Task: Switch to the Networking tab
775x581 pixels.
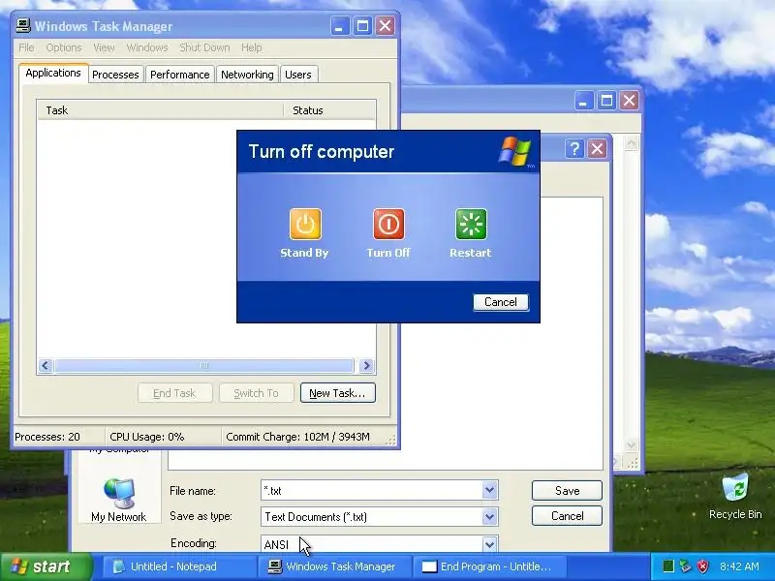Action: [247, 75]
